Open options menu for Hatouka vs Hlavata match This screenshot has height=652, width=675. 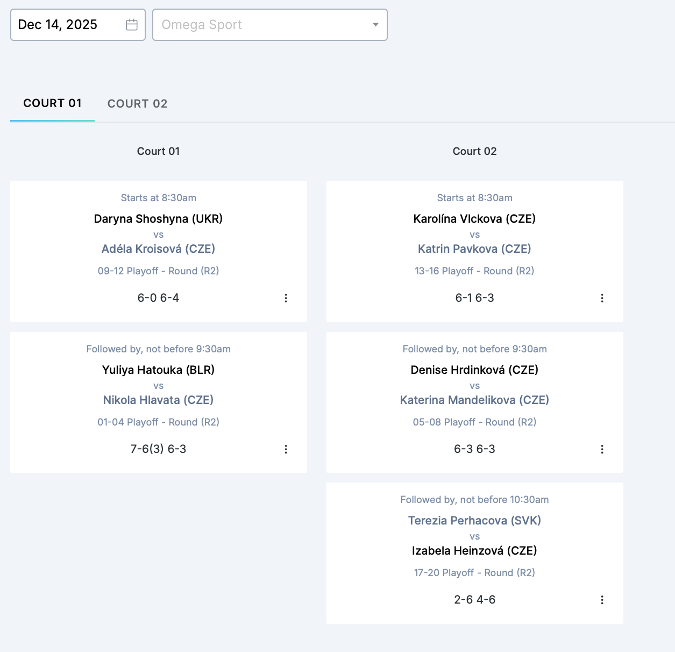pos(286,449)
